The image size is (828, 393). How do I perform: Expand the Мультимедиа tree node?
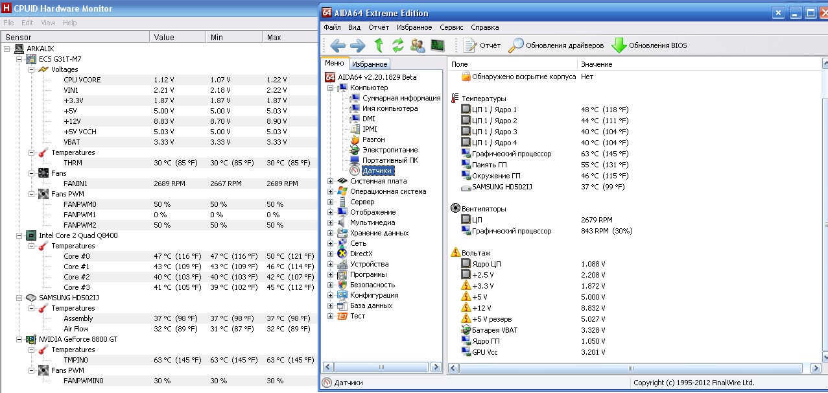(x=331, y=222)
